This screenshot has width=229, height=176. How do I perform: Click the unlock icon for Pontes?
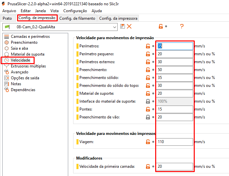tap(148, 109)
